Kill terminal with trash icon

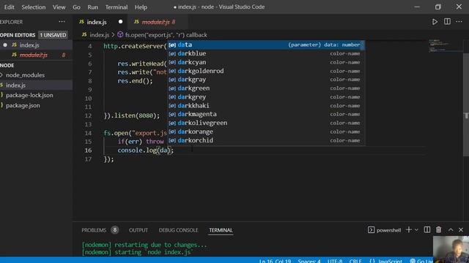(x=438, y=230)
